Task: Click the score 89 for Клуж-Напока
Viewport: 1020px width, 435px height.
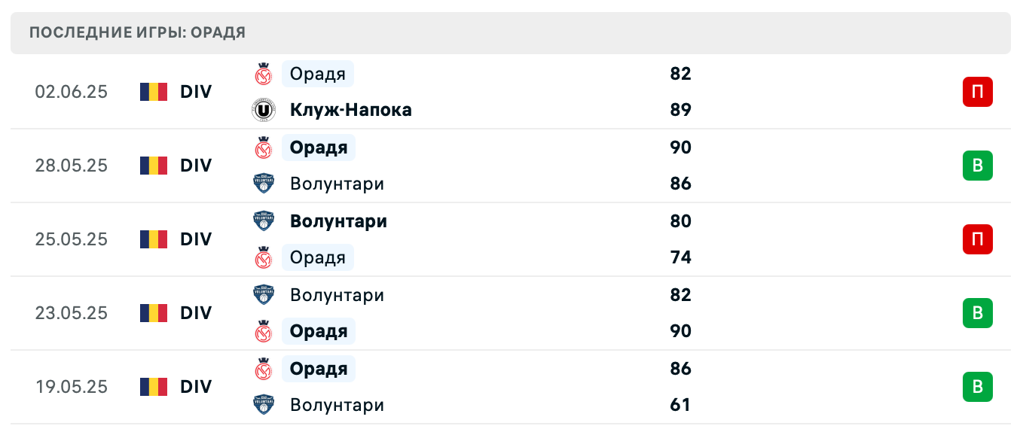Action: (x=680, y=110)
